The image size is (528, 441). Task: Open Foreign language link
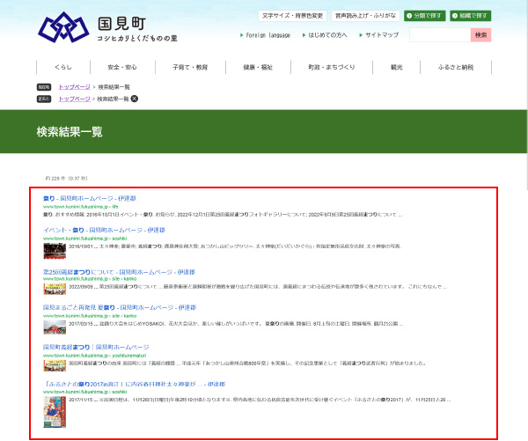pos(266,35)
